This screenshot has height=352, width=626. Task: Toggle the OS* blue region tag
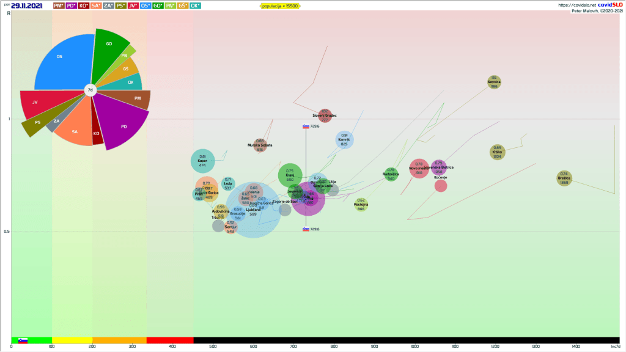pyautogui.click(x=145, y=5)
